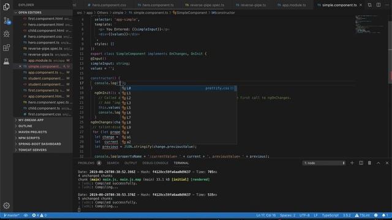Switch to hero.component.css tab
Screen dimensions: 392x220
(x=108, y=5)
